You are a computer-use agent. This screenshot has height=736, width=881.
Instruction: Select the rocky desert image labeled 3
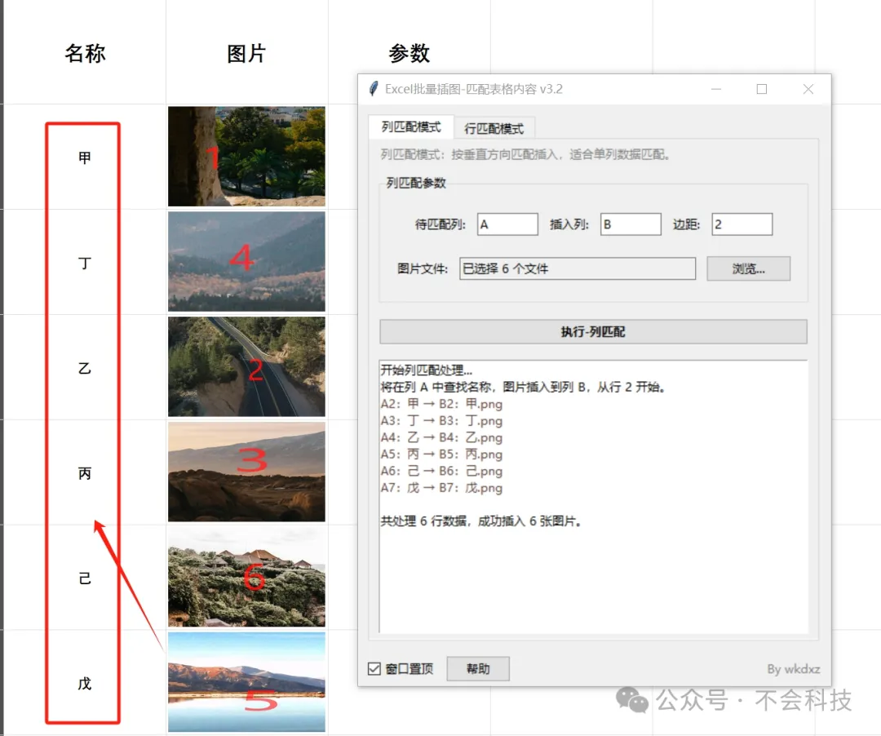pos(246,472)
